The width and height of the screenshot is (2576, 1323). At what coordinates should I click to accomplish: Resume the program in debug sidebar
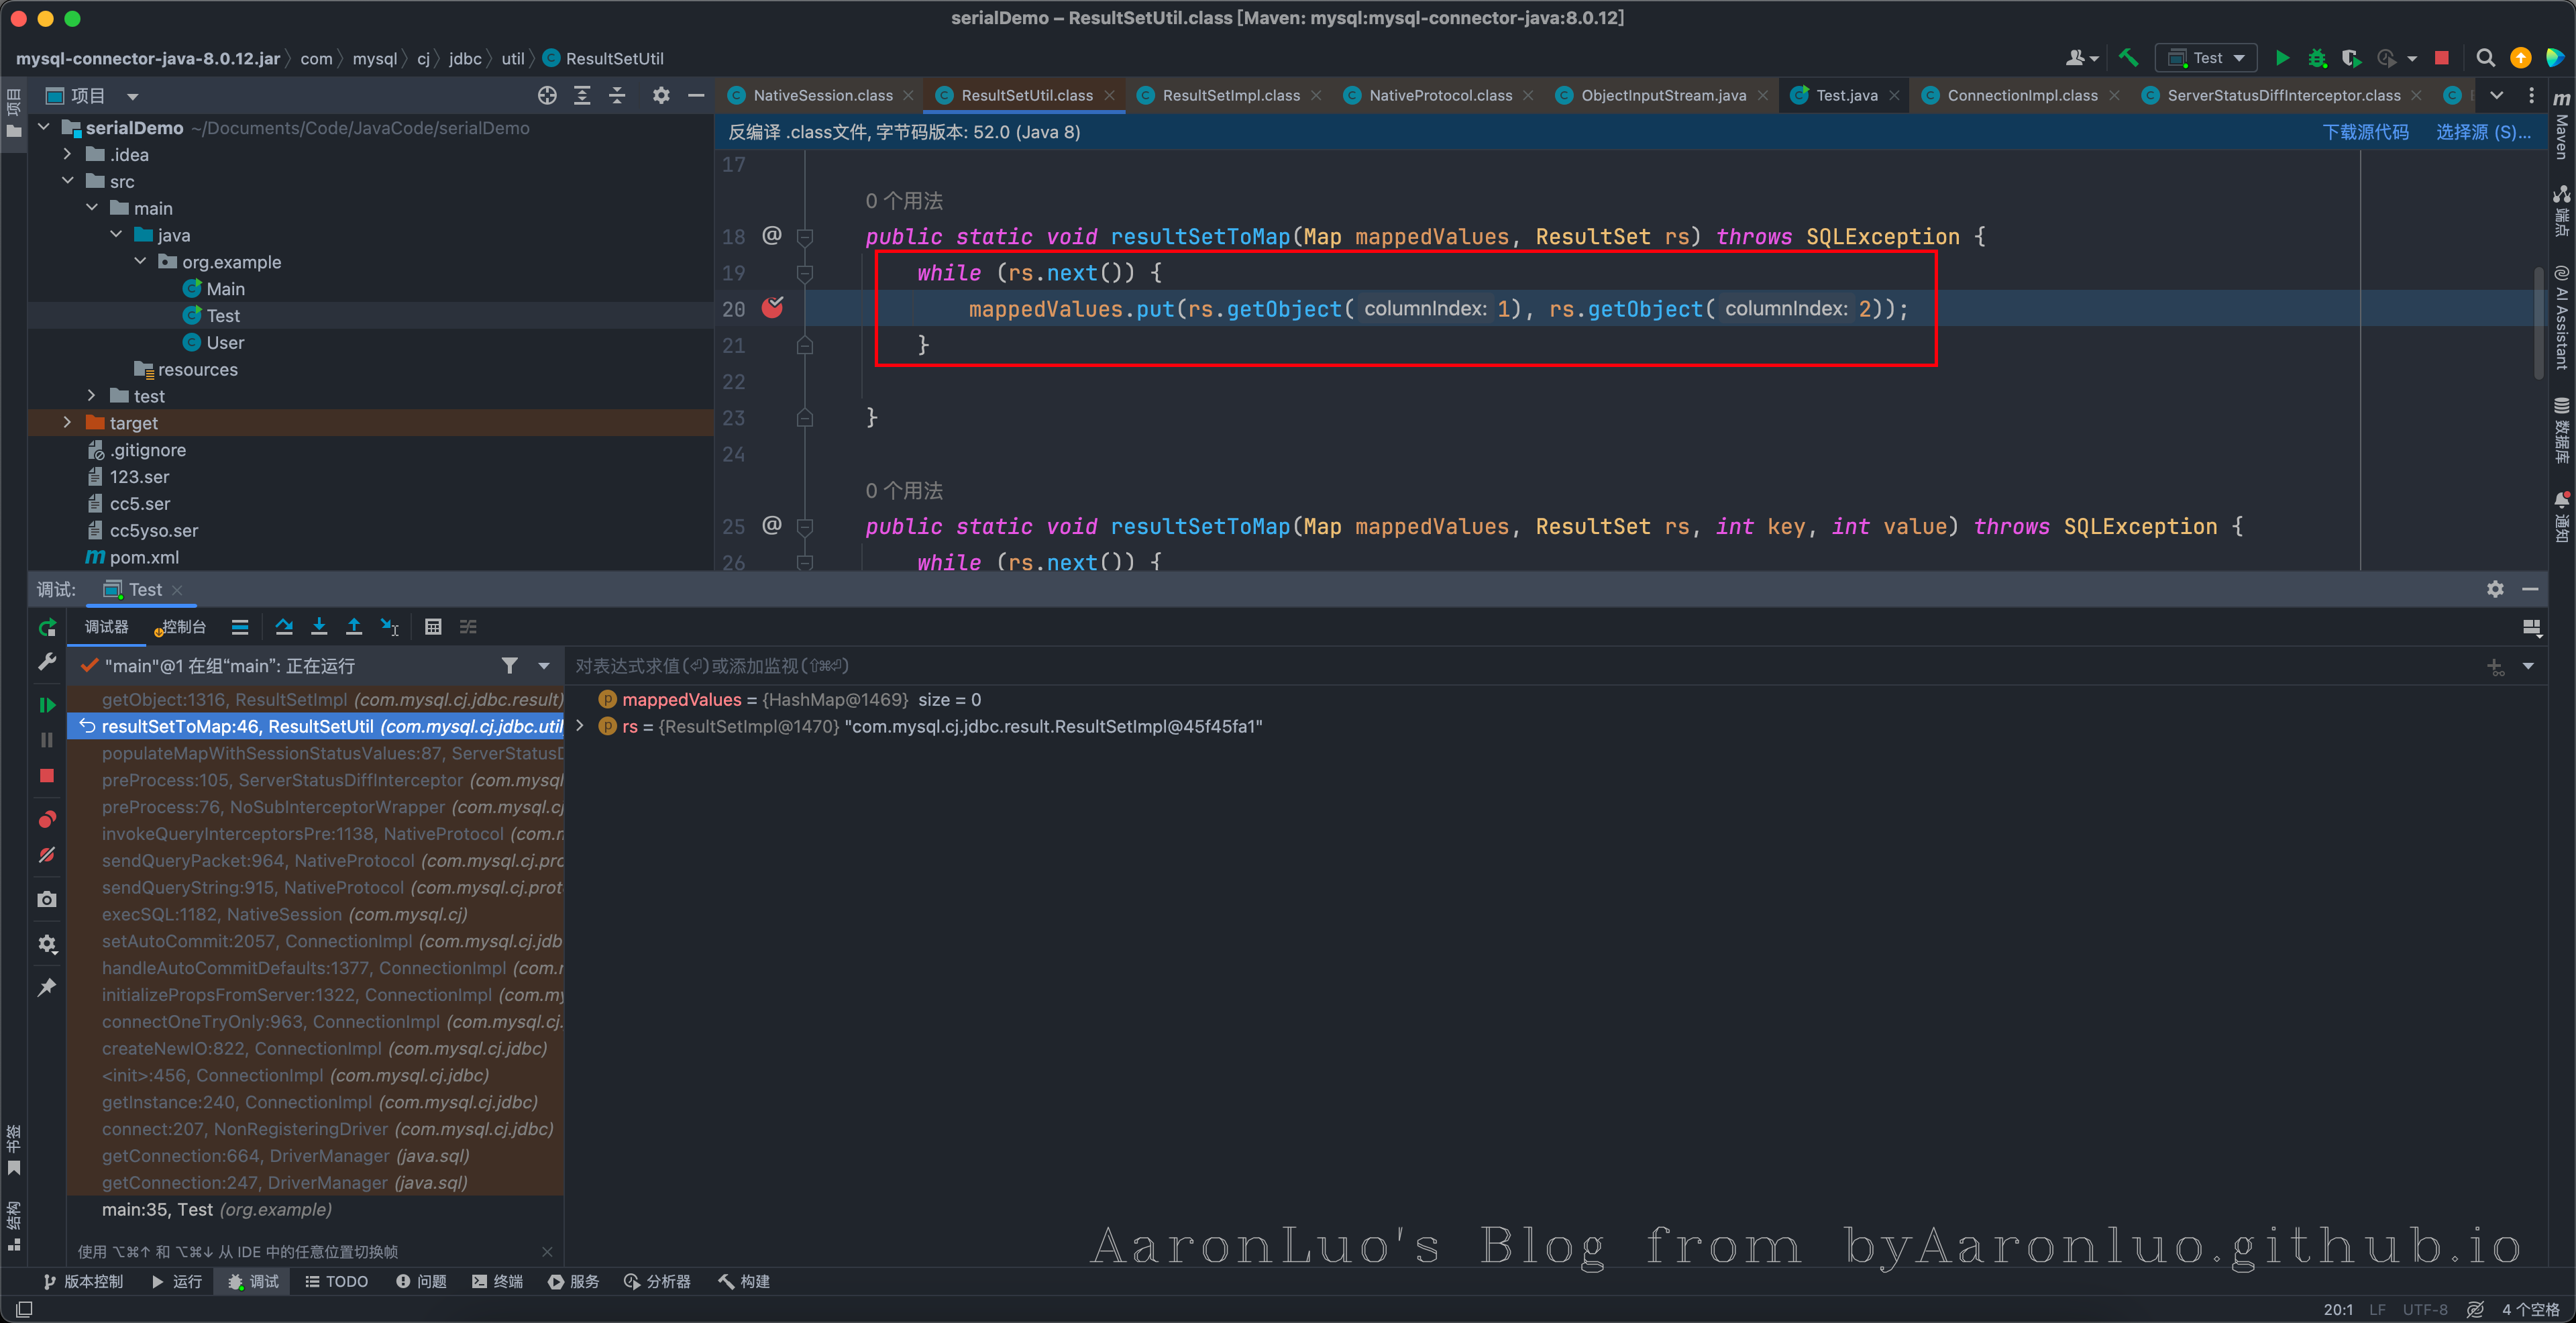tap(47, 705)
